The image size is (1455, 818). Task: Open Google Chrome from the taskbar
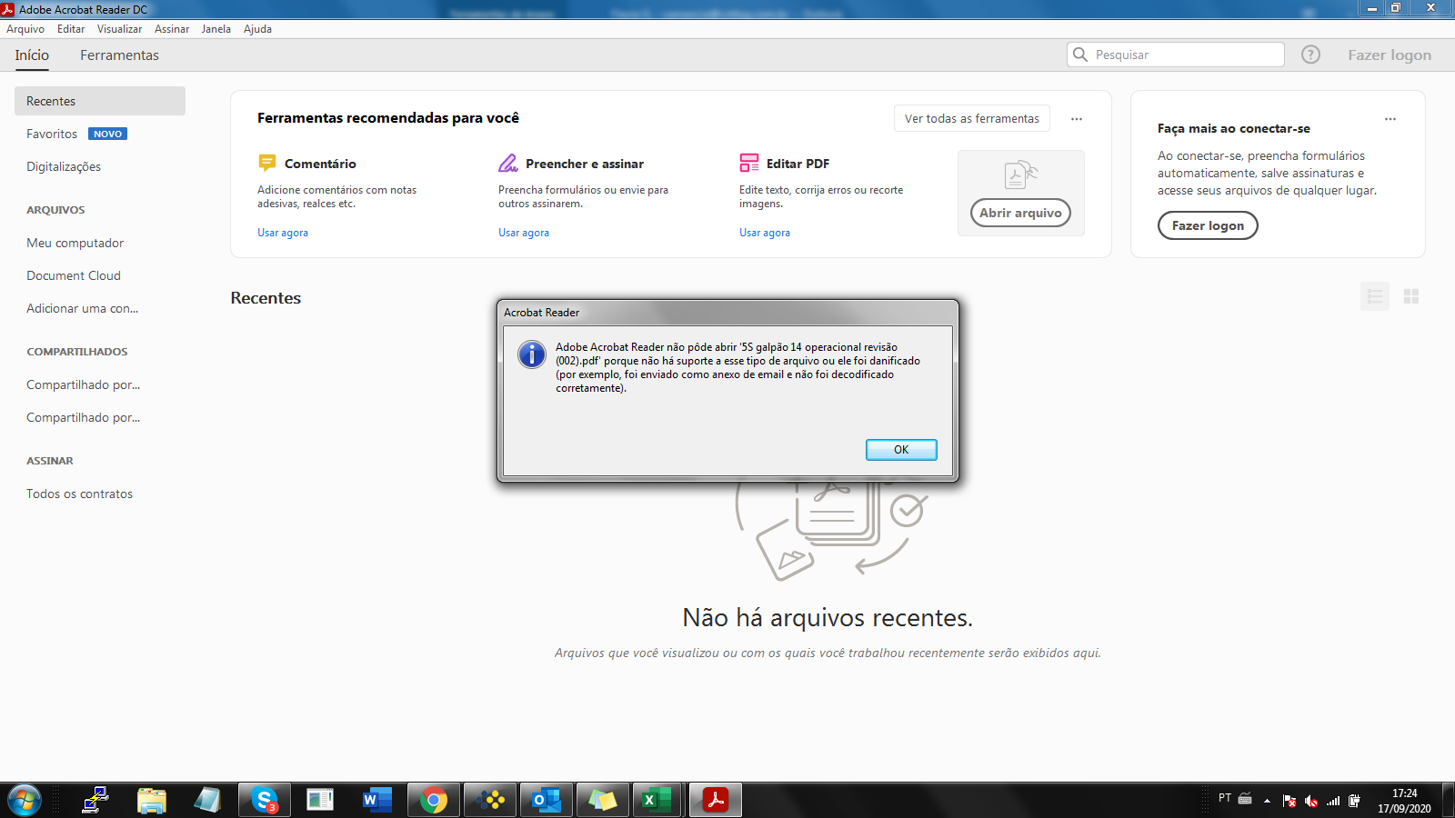click(x=434, y=801)
